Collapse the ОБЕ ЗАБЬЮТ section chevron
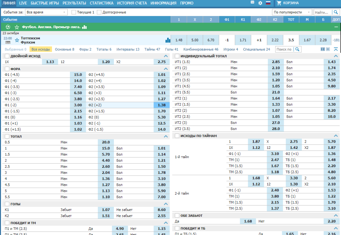Viewport: 341px width, 235px height. [336, 215]
